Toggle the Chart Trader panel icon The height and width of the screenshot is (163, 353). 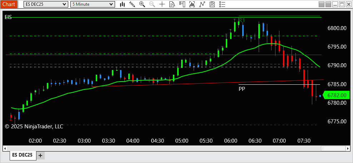coord(182,4)
